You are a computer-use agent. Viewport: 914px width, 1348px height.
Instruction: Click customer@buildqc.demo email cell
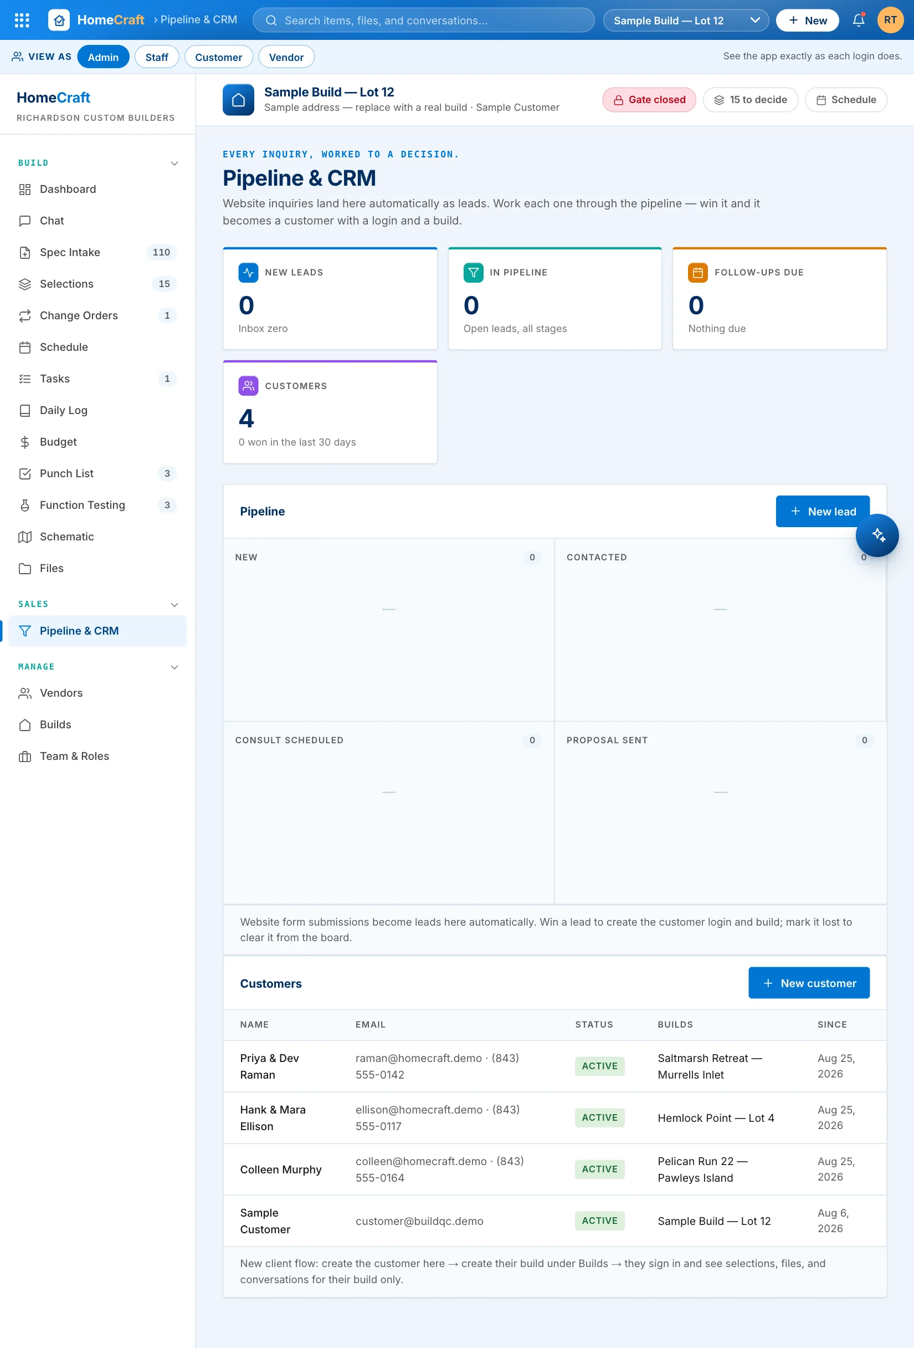(x=419, y=1221)
